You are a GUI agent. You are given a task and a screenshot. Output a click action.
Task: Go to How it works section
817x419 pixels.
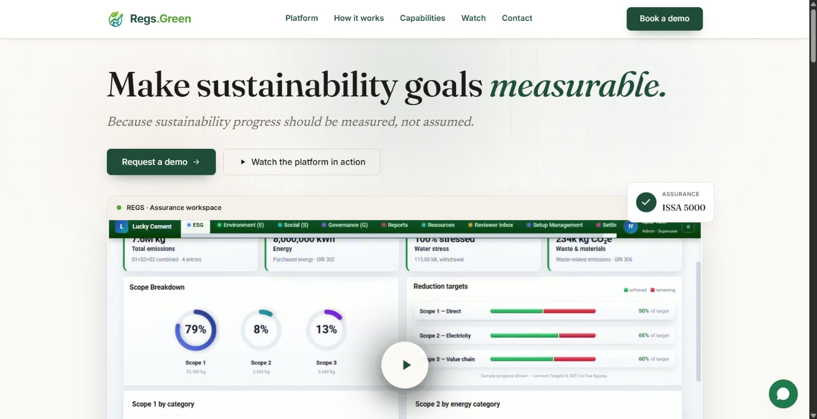click(359, 18)
